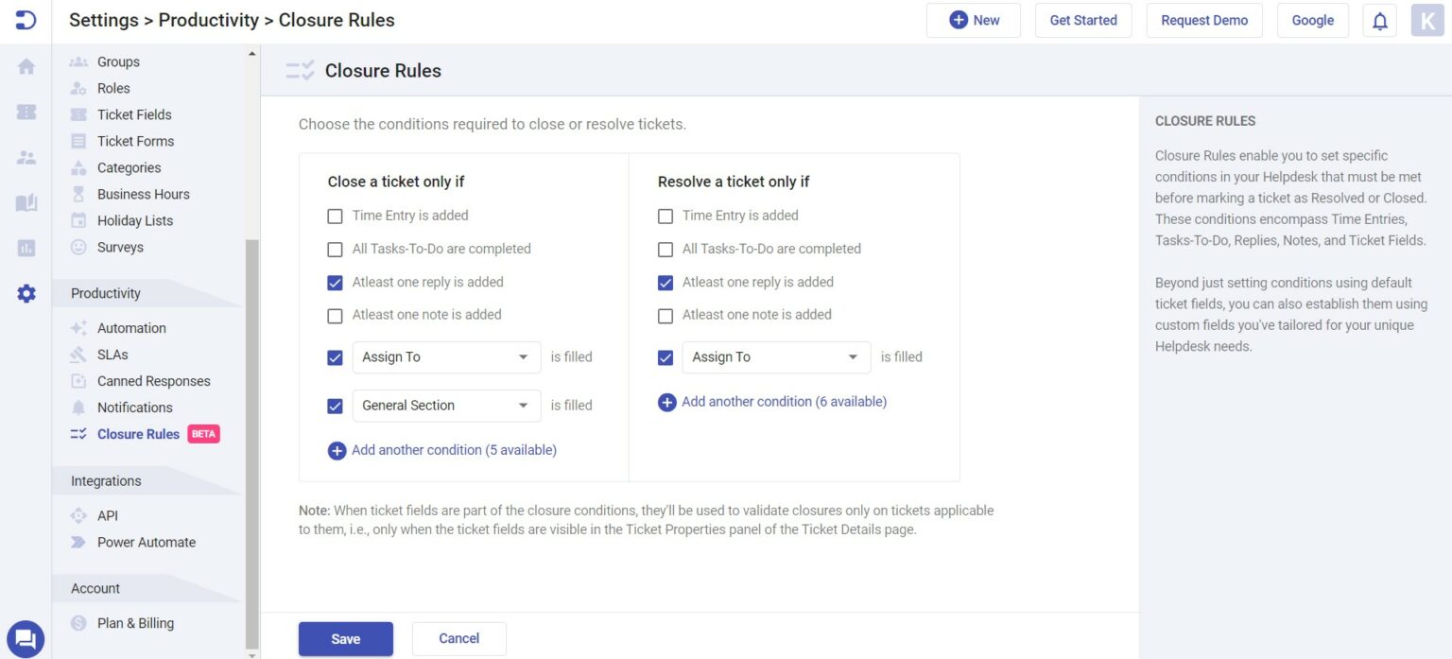Go to Automation in Productivity menu
Screen dimensions: 1452x659
click(131, 328)
